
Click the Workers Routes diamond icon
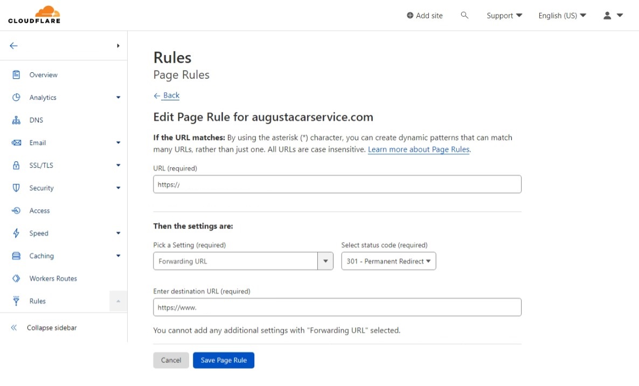16,278
